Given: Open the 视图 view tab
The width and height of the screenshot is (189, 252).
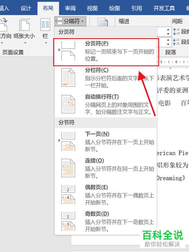Looking at the screenshot, I should (92, 8).
